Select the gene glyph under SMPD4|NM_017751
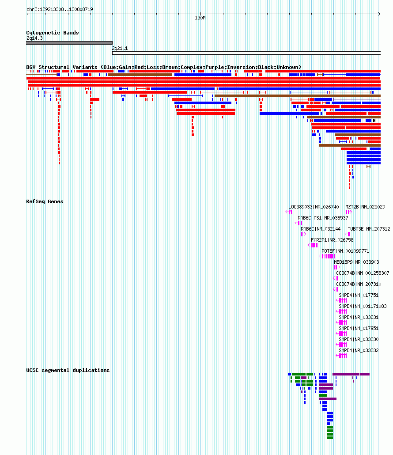Viewport: 393px width, 455px height. pos(341,300)
